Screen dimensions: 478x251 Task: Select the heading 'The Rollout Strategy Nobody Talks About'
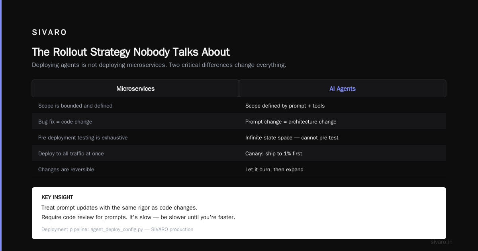[131, 52]
